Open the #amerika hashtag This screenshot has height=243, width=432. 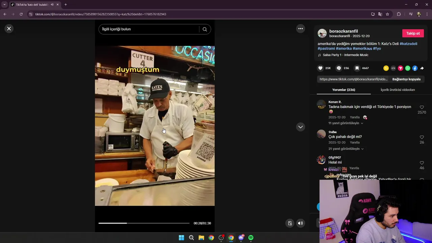click(344, 49)
